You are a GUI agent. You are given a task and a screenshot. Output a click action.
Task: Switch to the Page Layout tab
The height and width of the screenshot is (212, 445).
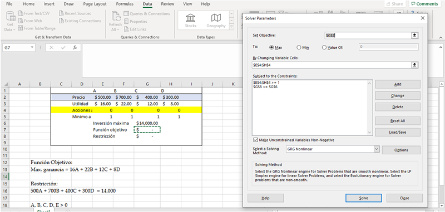click(95, 4)
